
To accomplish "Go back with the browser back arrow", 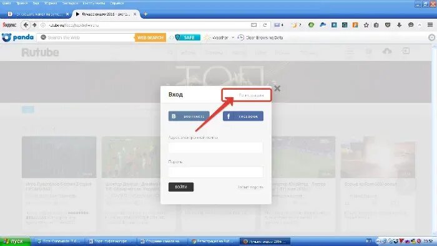I will pos(26,25).
